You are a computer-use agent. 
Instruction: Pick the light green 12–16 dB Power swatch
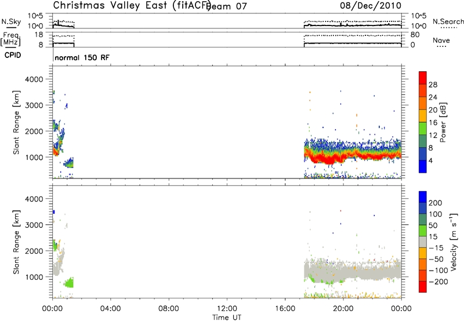[x=423, y=129]
